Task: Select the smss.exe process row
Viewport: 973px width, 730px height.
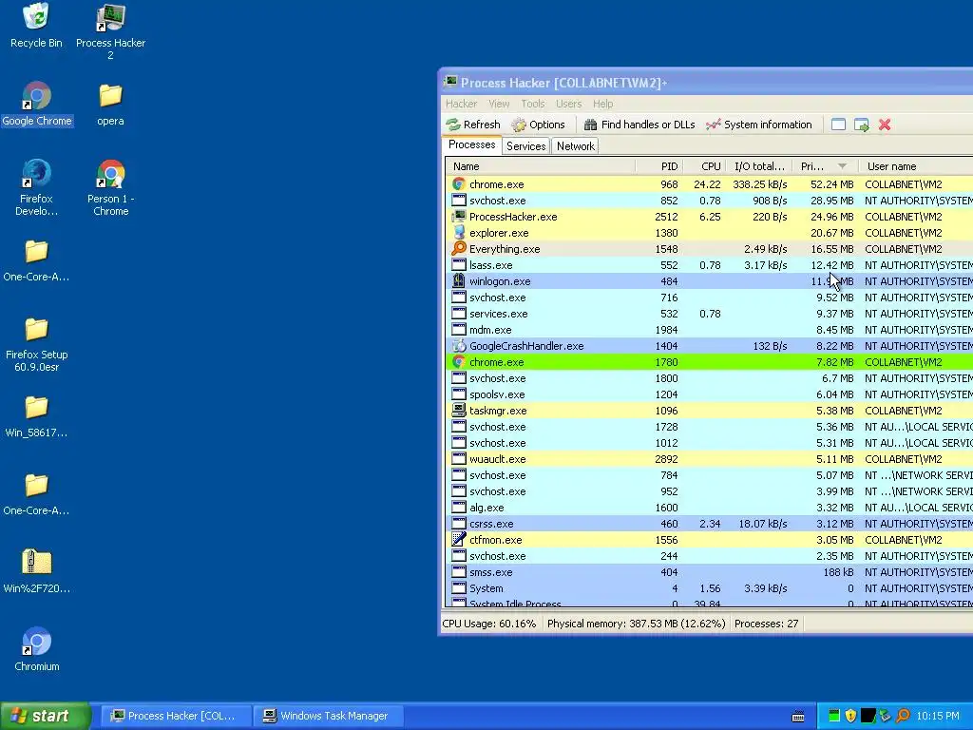Action: (709, 571)
